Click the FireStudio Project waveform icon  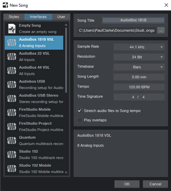(12, 127)
